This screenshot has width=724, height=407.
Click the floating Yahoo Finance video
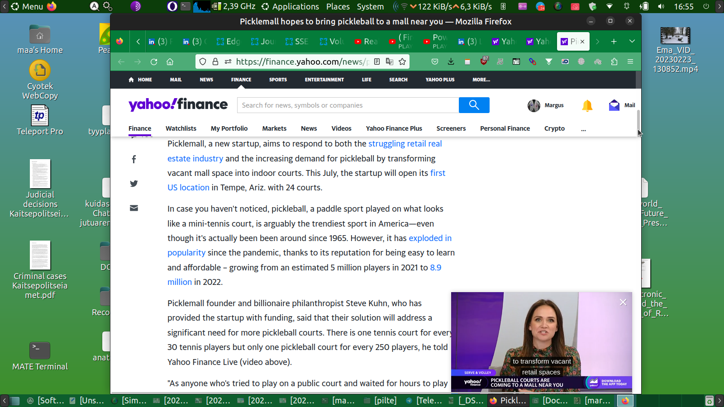coord(542,341)
